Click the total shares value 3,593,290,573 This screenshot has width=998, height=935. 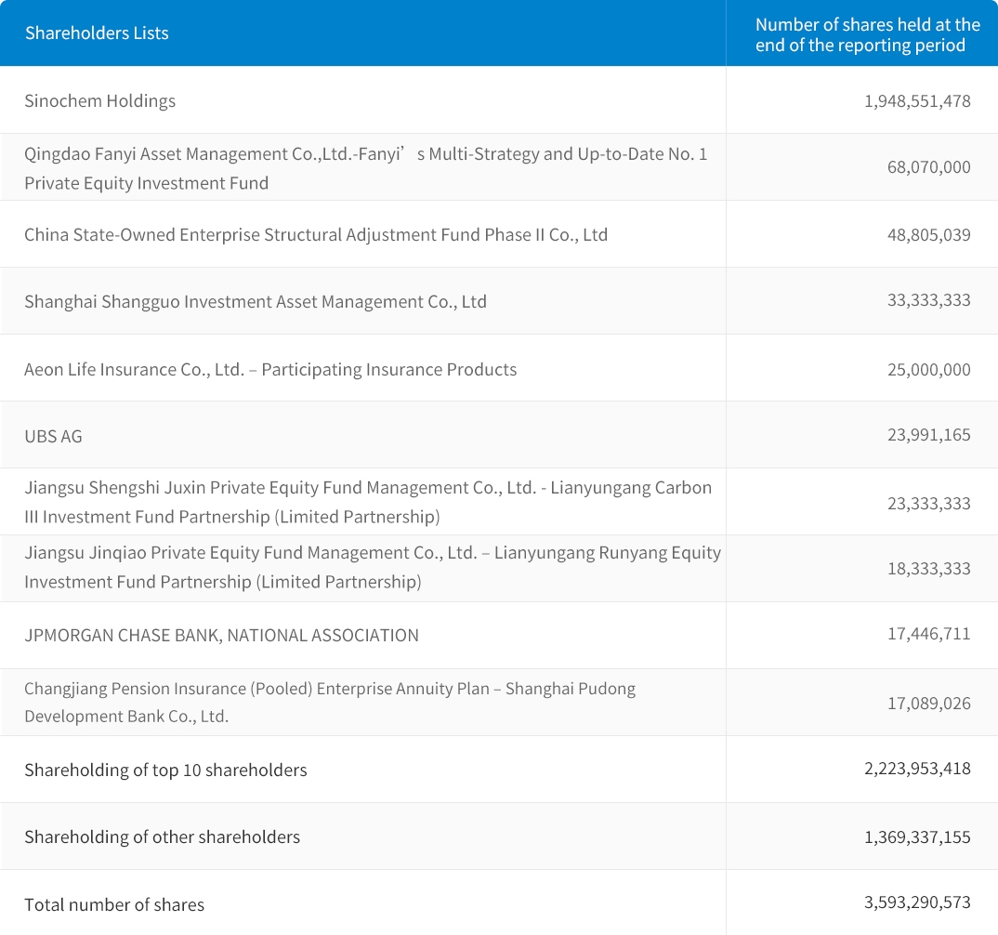[916, 902]
